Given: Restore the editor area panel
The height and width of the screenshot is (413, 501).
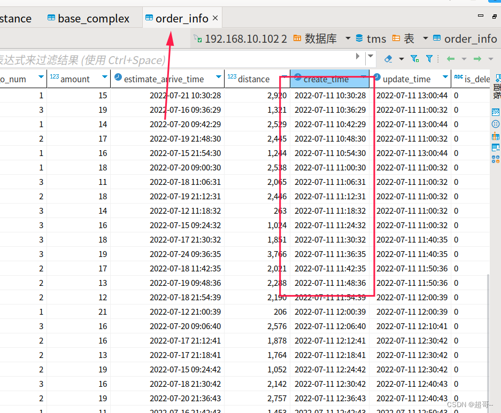Looking at the screenshot, I should click(x=495, y=16).
